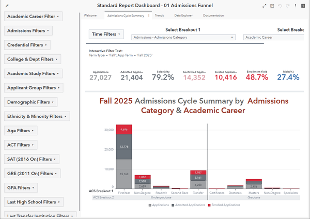310x219 pixels.
Task: Click the Confirmed Applications value 14,352
Action: [x=194, y=77]
